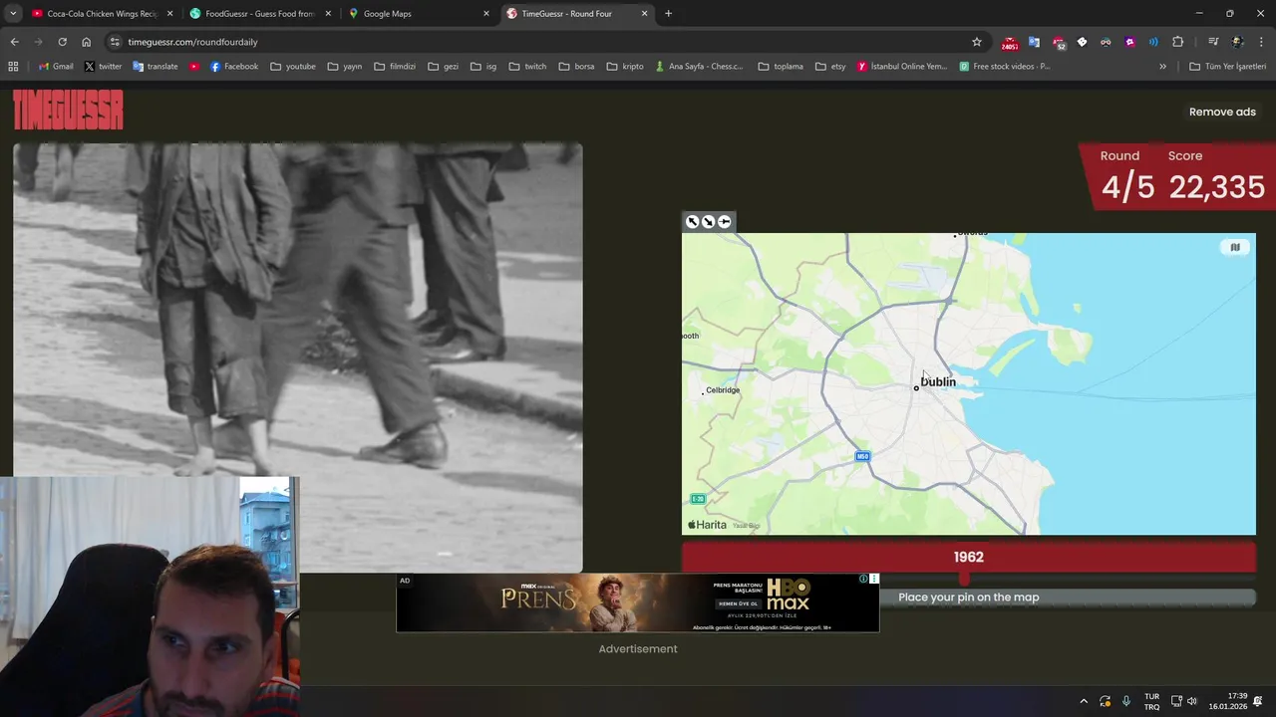The height and width of the screenshot is (717, 1276).
Task: Click Dublin label on the map
Action: tap(937, 382)
